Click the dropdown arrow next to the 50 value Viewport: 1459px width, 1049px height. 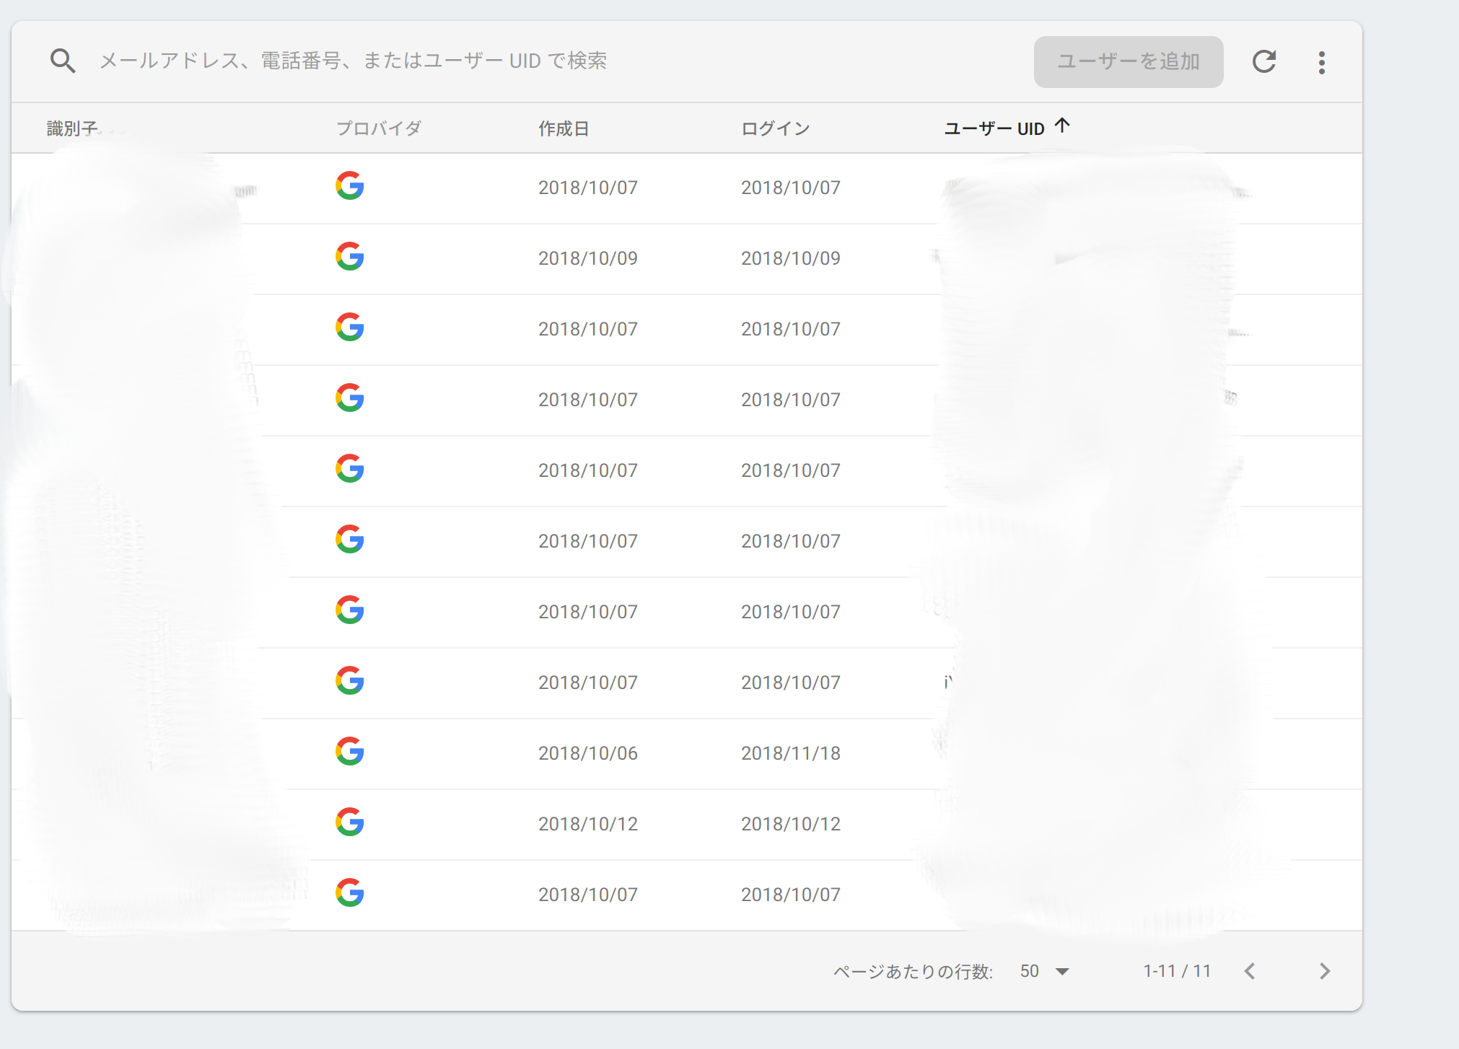(x=1061, y=972)
